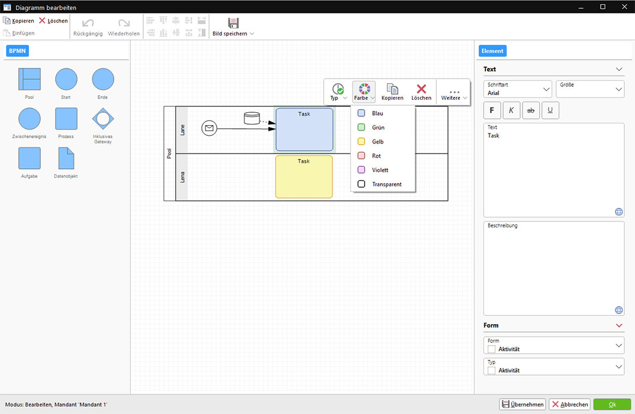Screen dimensions: 635x414
Task: Open the Schriftart Arial dropdown
Action: click(518, 89)
